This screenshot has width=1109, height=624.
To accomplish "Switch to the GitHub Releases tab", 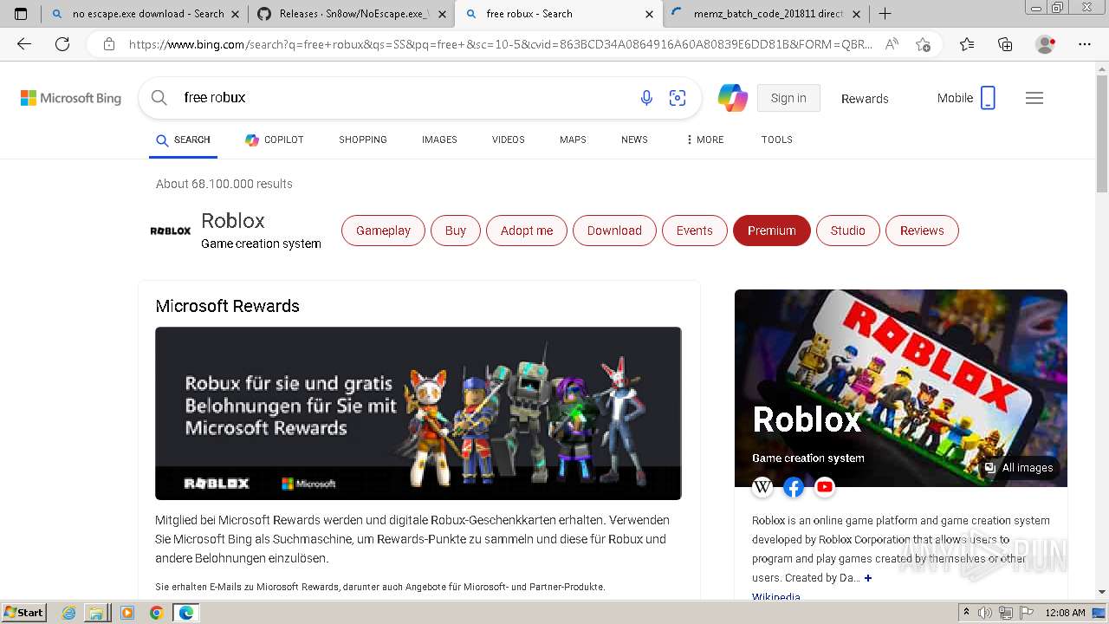I will tap(353, 14).
